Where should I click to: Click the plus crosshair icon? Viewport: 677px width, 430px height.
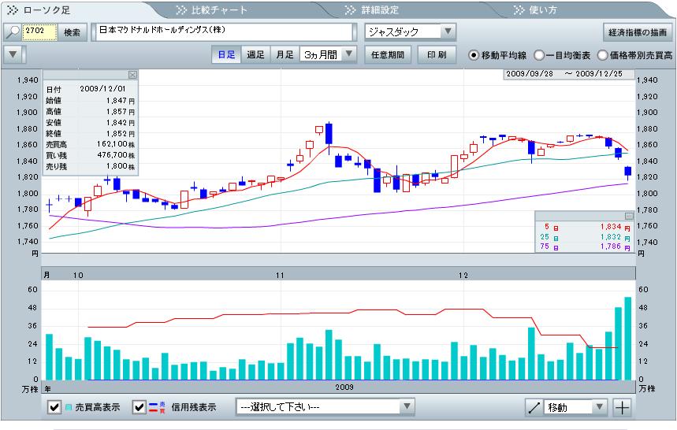point(623,407)
